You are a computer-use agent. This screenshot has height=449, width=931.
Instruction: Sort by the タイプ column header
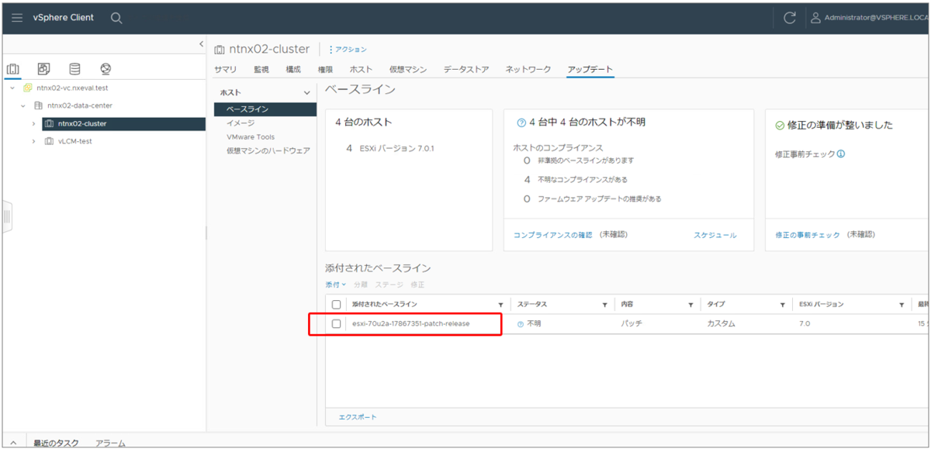715,305
